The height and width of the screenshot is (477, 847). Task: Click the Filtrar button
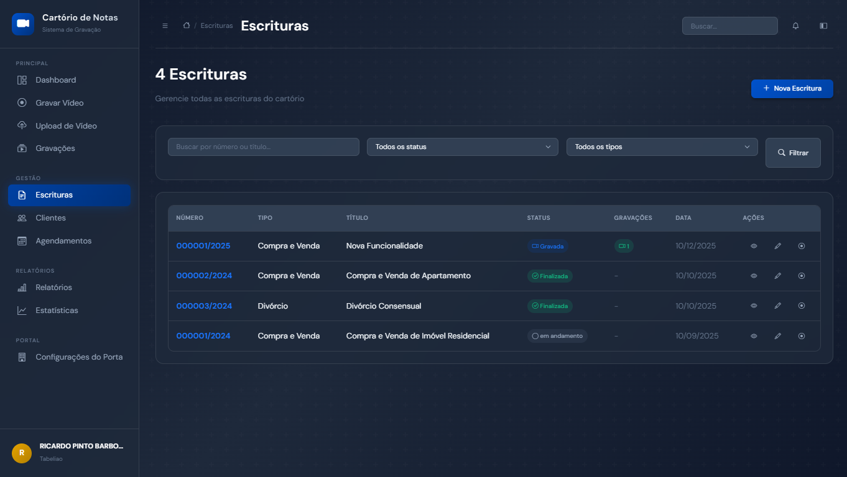click(793, 153)
